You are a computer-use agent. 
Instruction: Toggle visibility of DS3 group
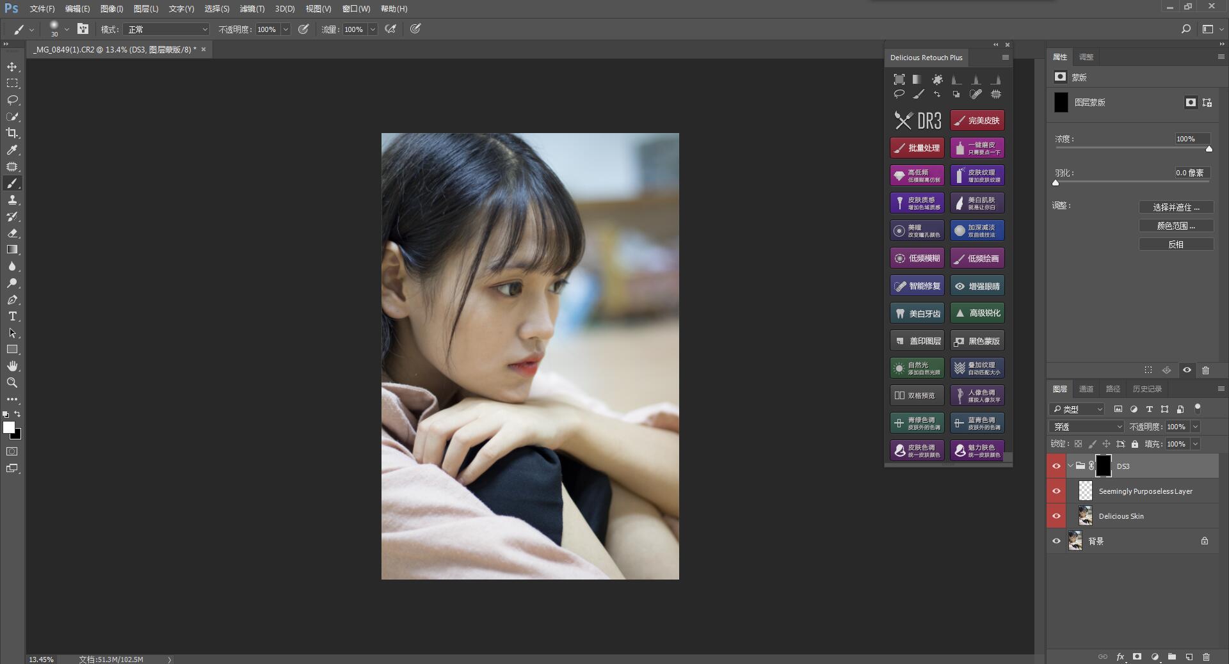pos(1056,466)
